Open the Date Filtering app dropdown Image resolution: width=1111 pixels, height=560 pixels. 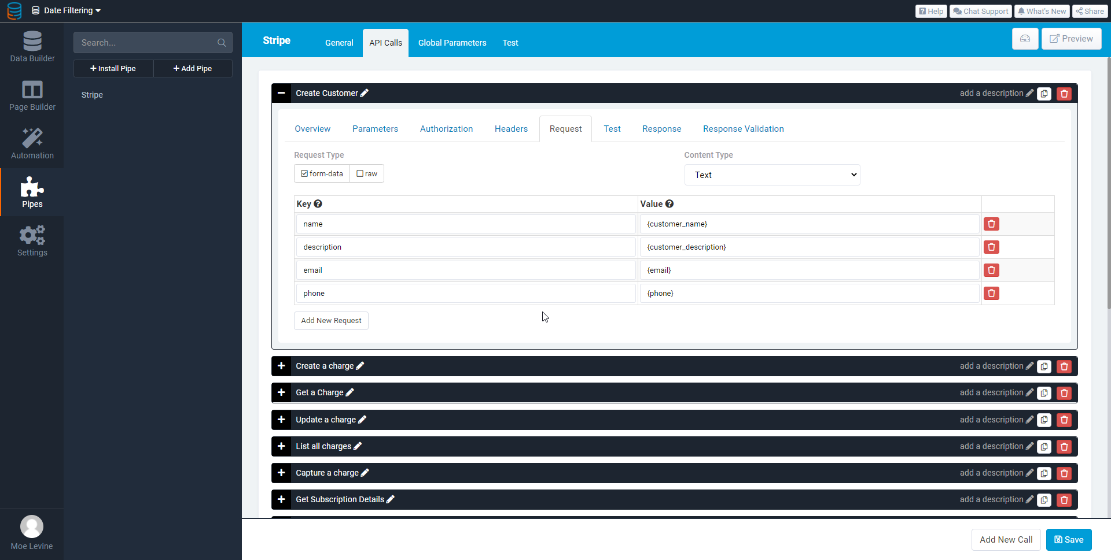click(x=66, y=10)
